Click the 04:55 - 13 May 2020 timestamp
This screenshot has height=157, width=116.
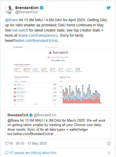[31, 143]
